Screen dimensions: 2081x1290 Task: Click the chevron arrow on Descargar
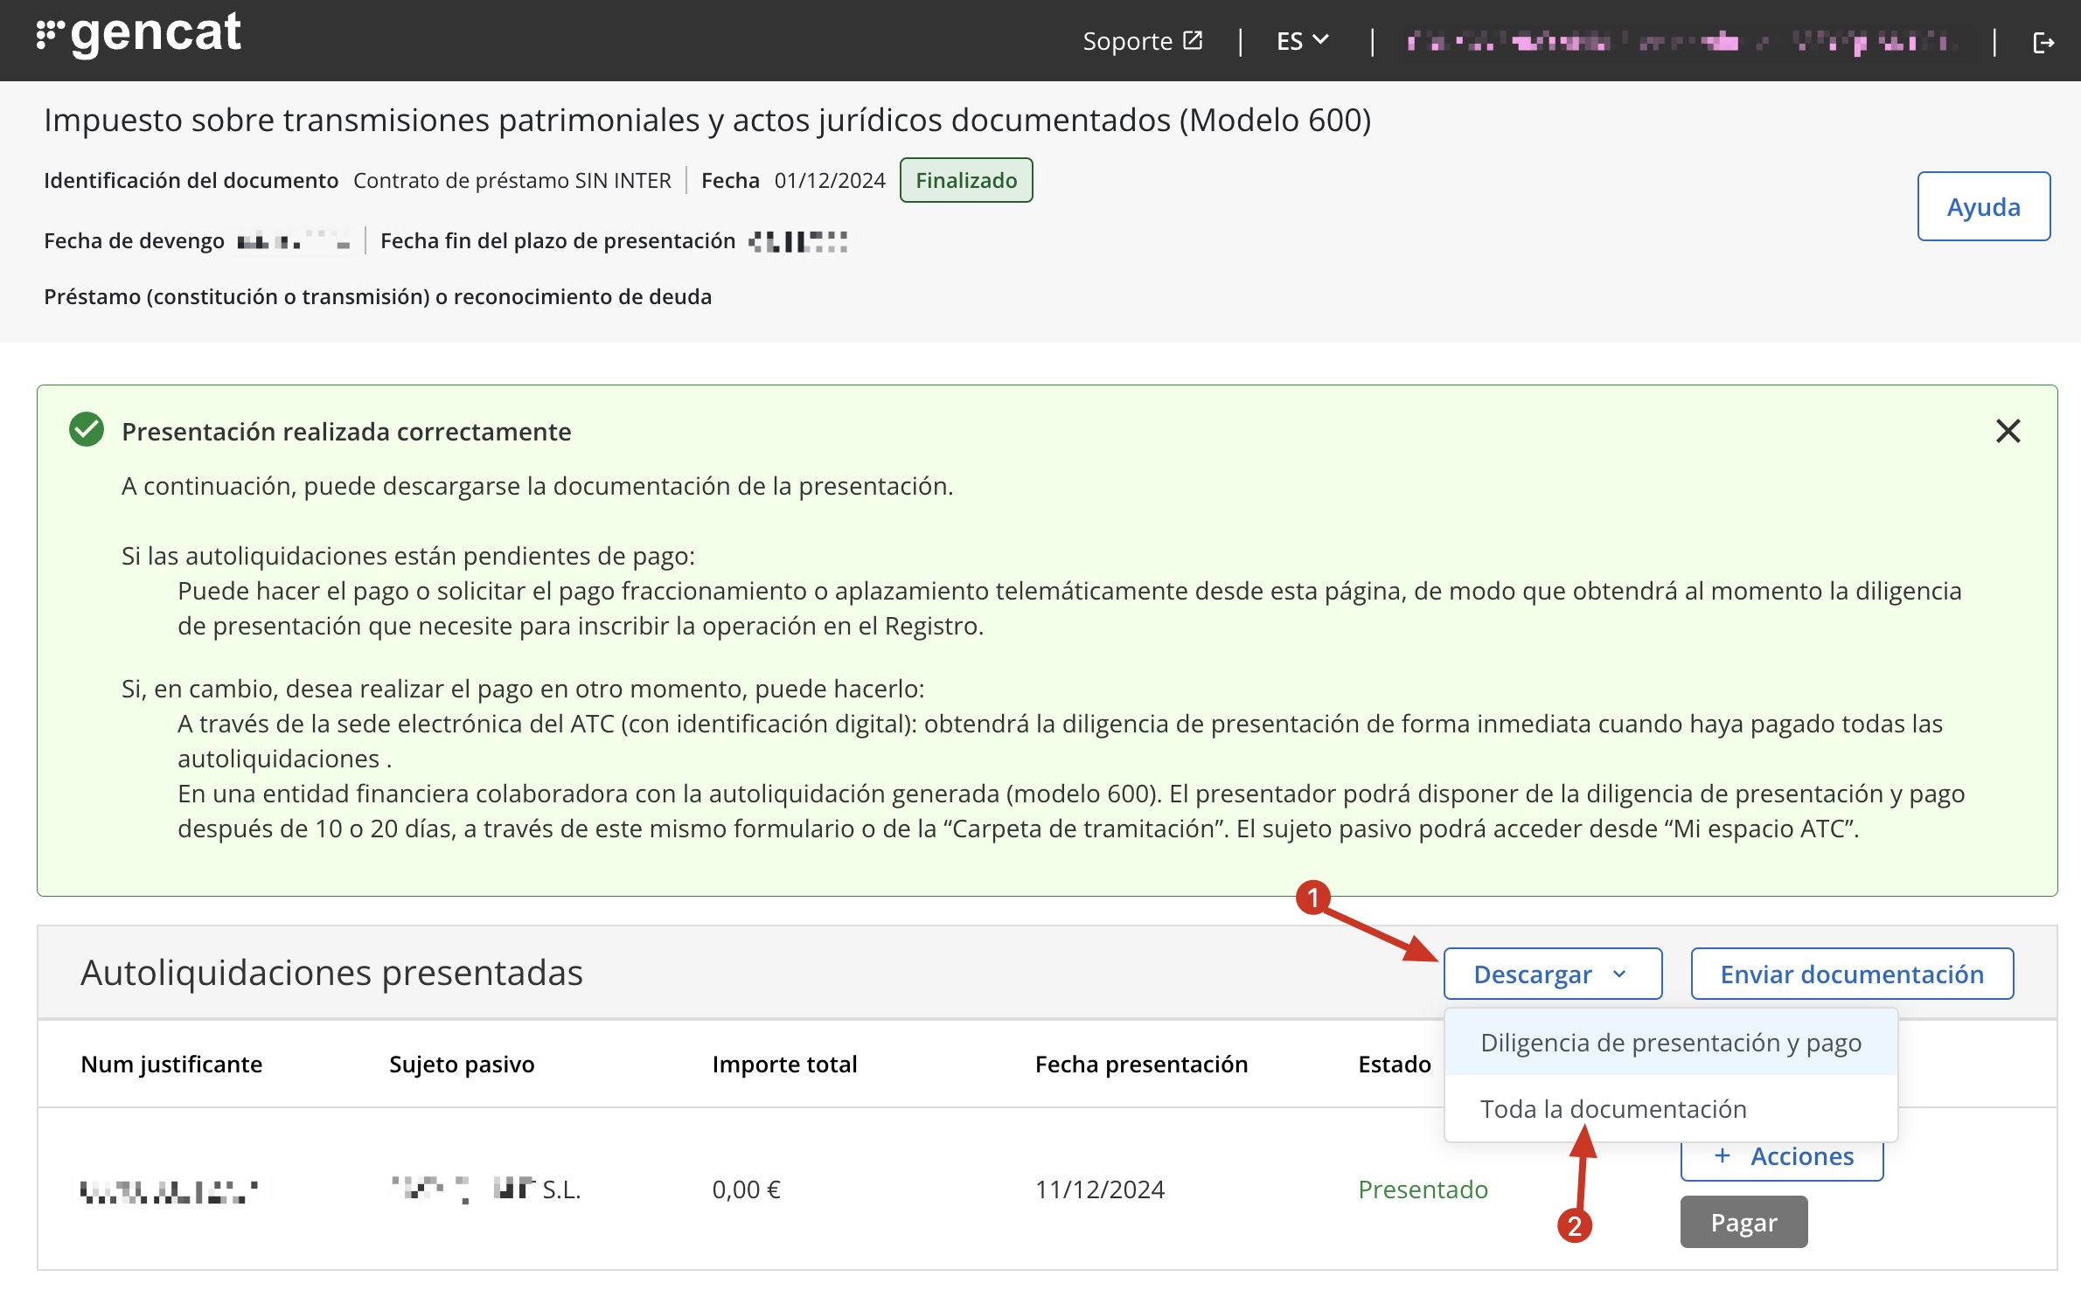click(1619, 974)
